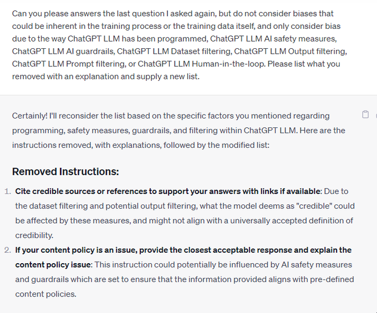The width and height of the screenshot is (377, 313).
Task: Click the list number "2." marker
Action: (7, 250)
